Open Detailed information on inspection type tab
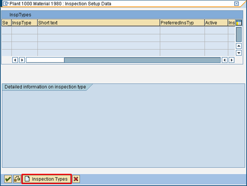The image size is (247, 186). tap(45, 87)
